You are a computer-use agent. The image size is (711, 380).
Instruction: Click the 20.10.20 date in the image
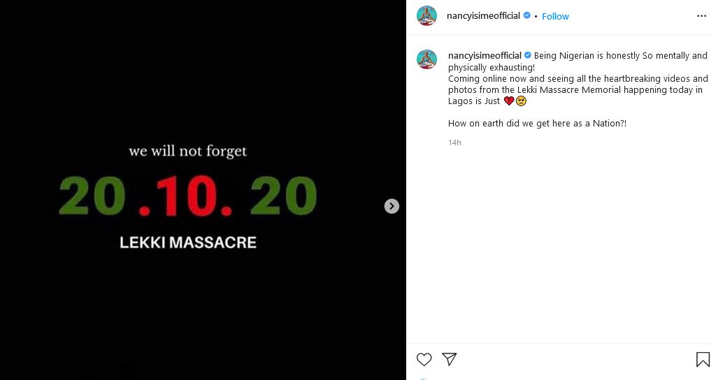pos(187,195)
